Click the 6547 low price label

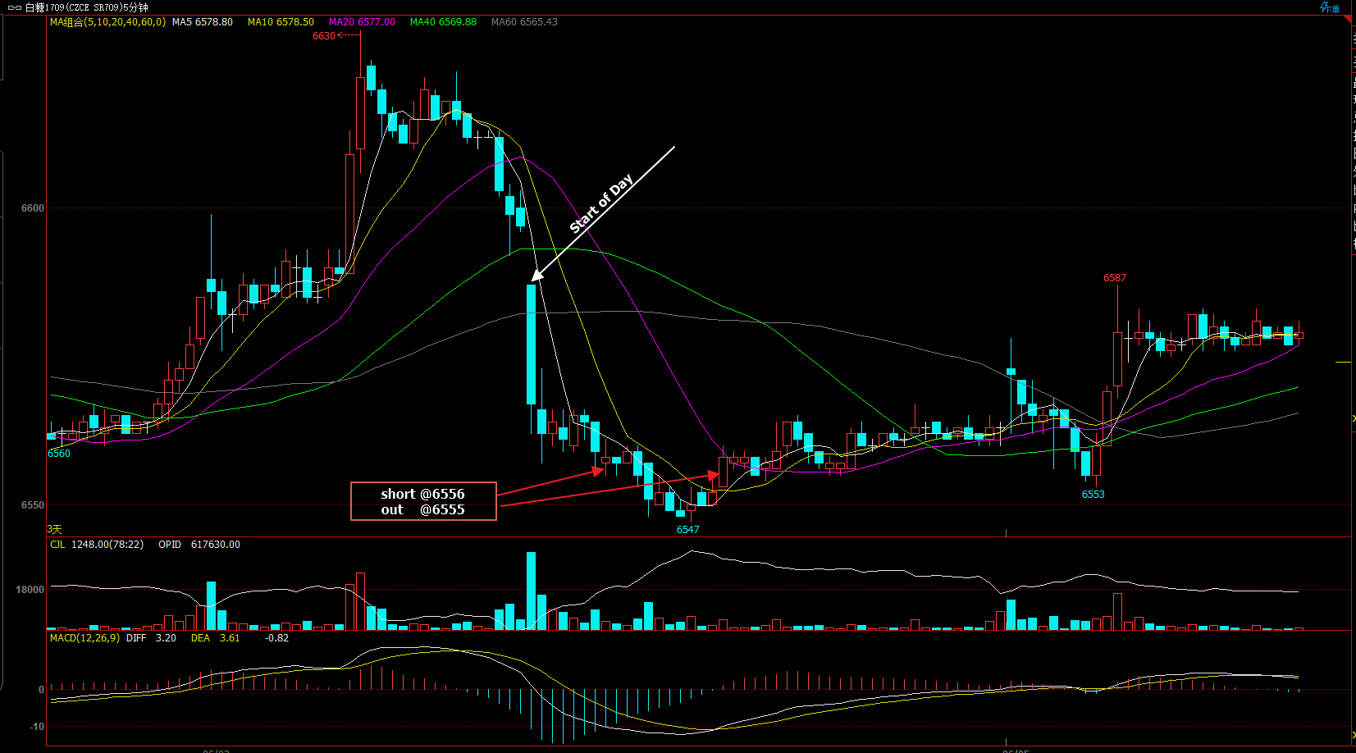click(x=687, y=530)
